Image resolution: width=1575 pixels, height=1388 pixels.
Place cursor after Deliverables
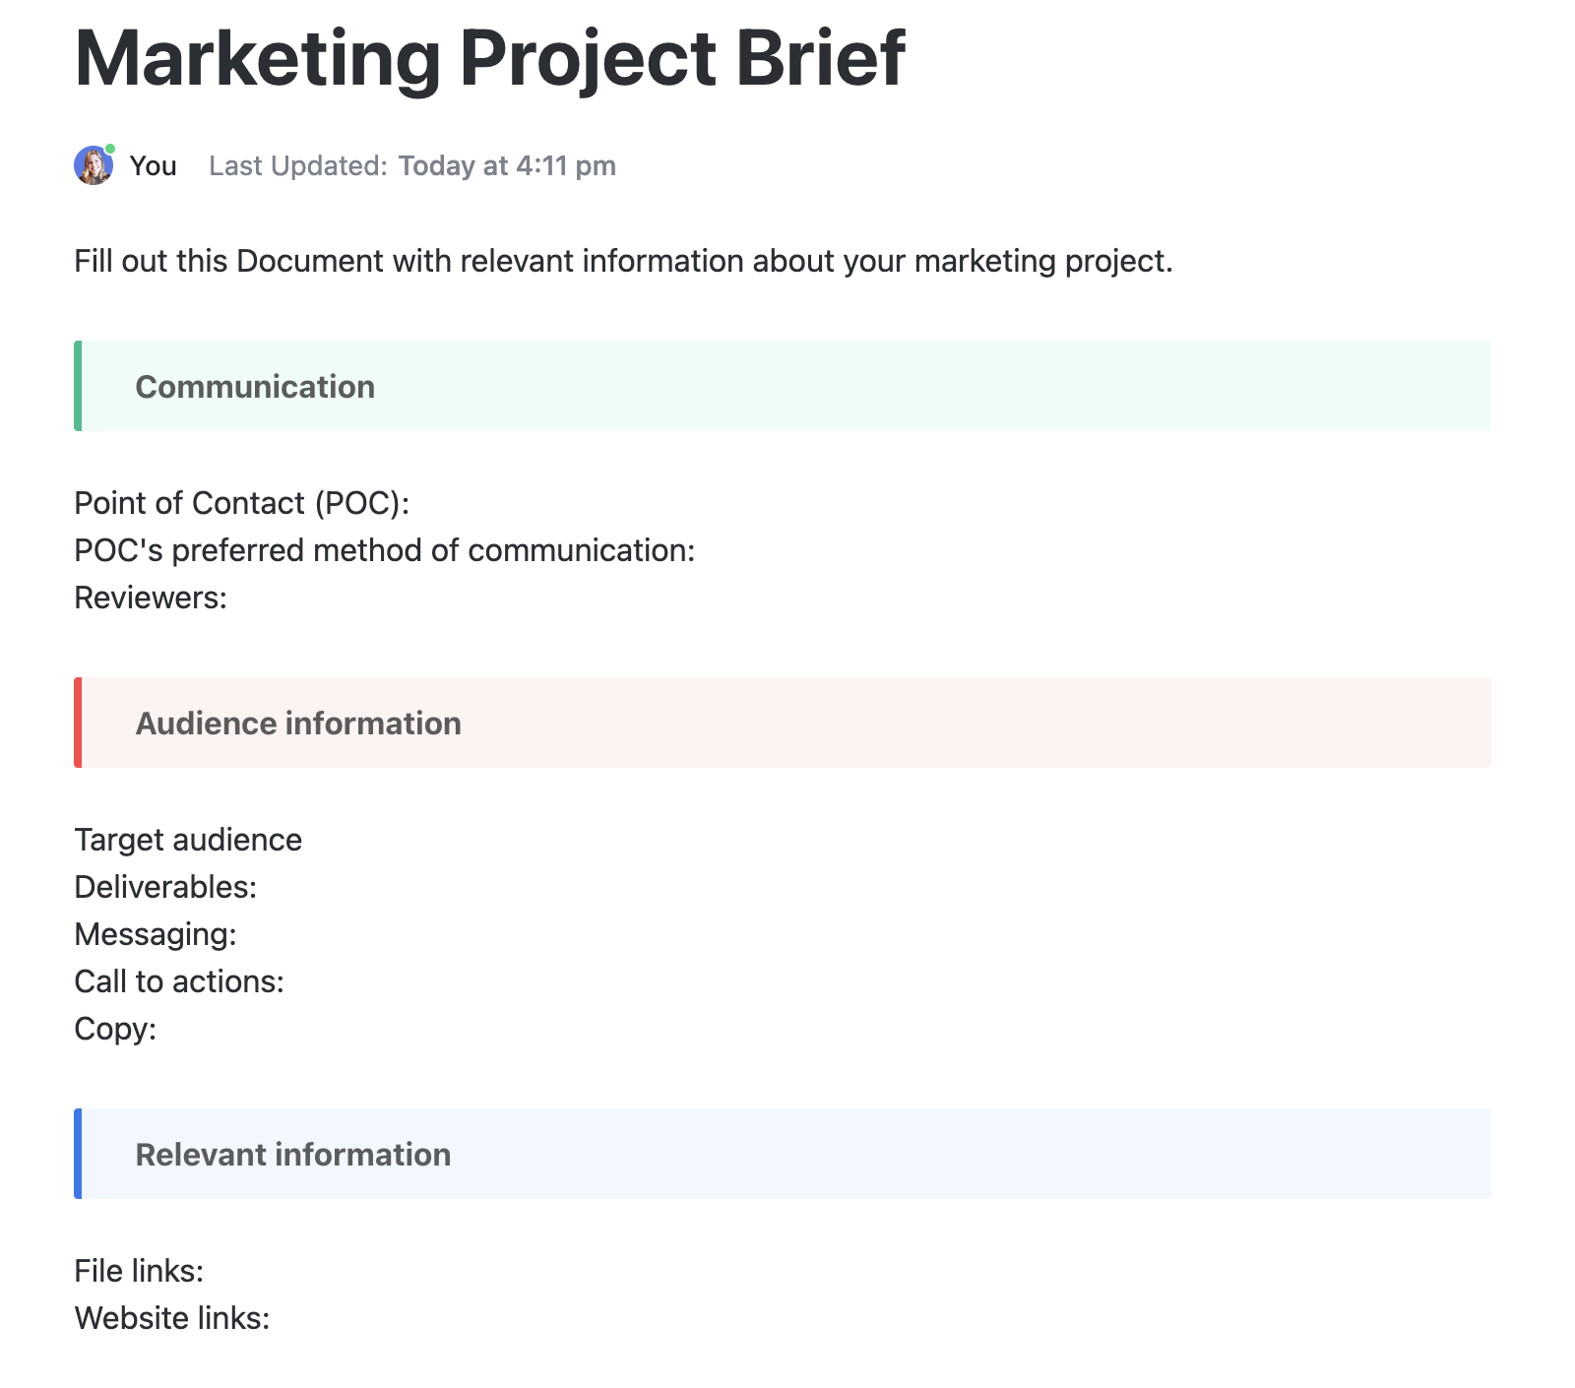coord(258,887)
